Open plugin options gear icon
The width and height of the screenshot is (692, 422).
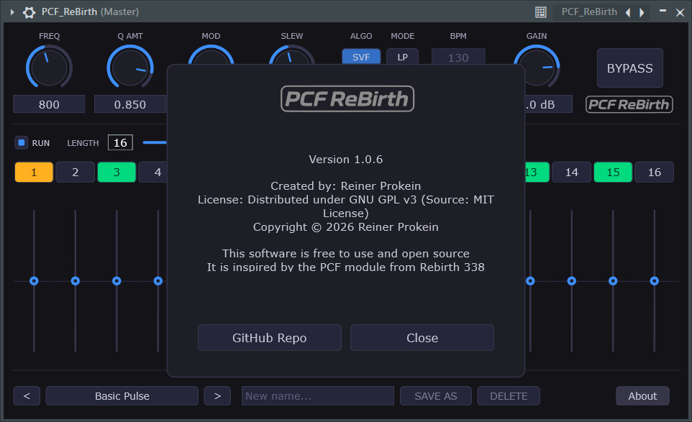click(29, 12)
